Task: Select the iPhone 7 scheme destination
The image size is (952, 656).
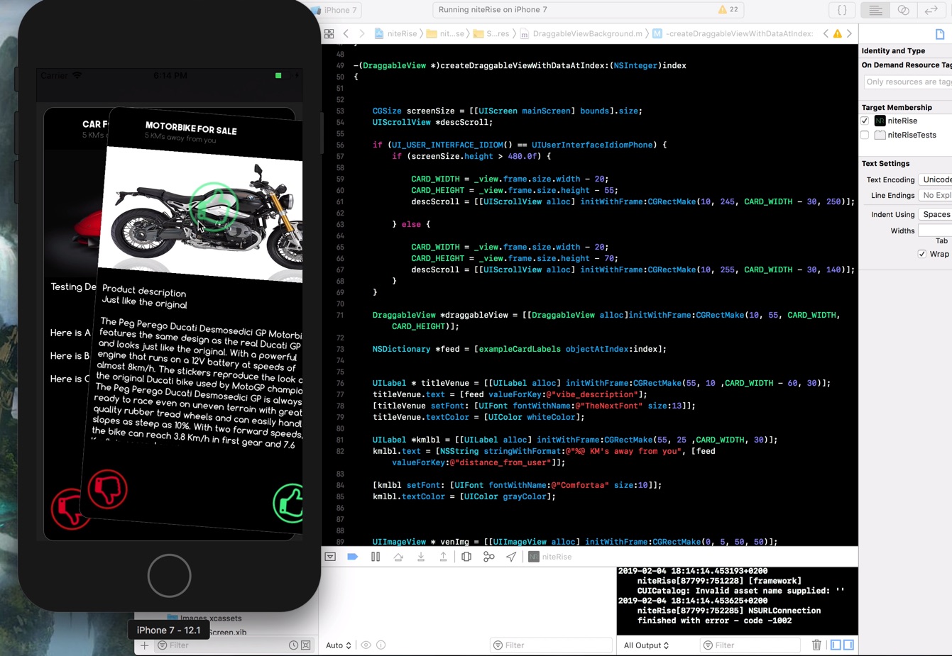Action: 337,10
